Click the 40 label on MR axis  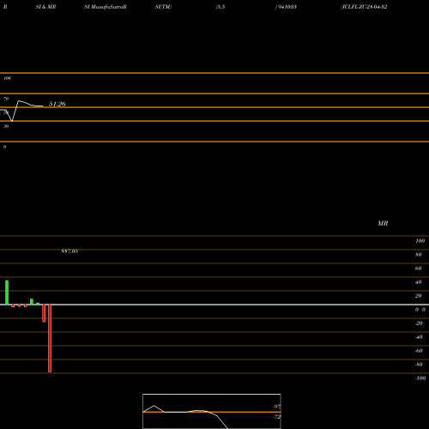click(419, 282)
